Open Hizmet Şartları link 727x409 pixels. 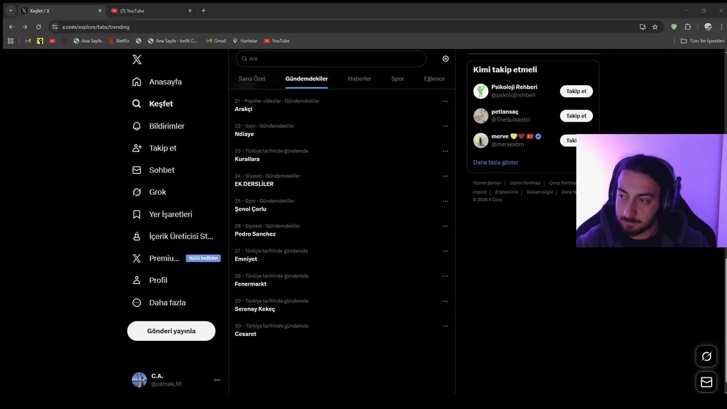(x=487, y=183)
